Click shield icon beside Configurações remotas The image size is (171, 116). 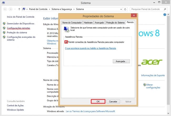click(4, 28)
